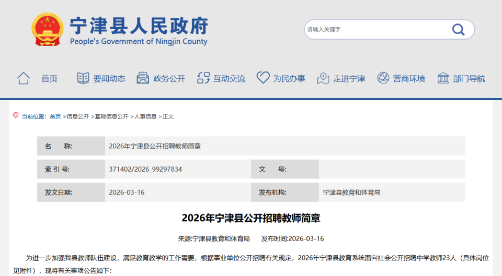Click the red location pin breadcrumb icon

pos(16,115)
